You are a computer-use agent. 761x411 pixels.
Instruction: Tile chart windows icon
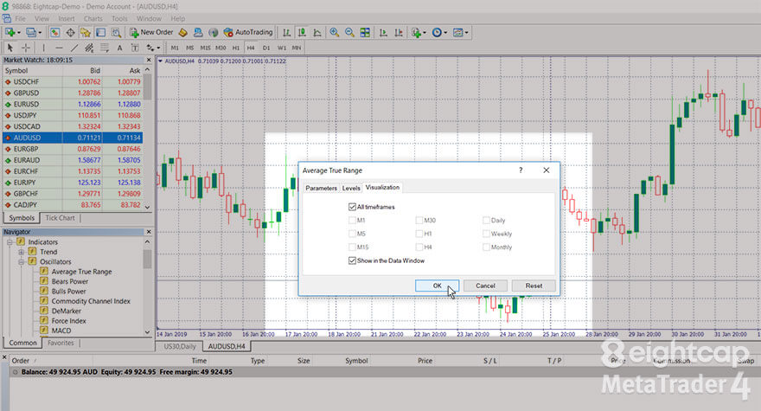(365, 33)
